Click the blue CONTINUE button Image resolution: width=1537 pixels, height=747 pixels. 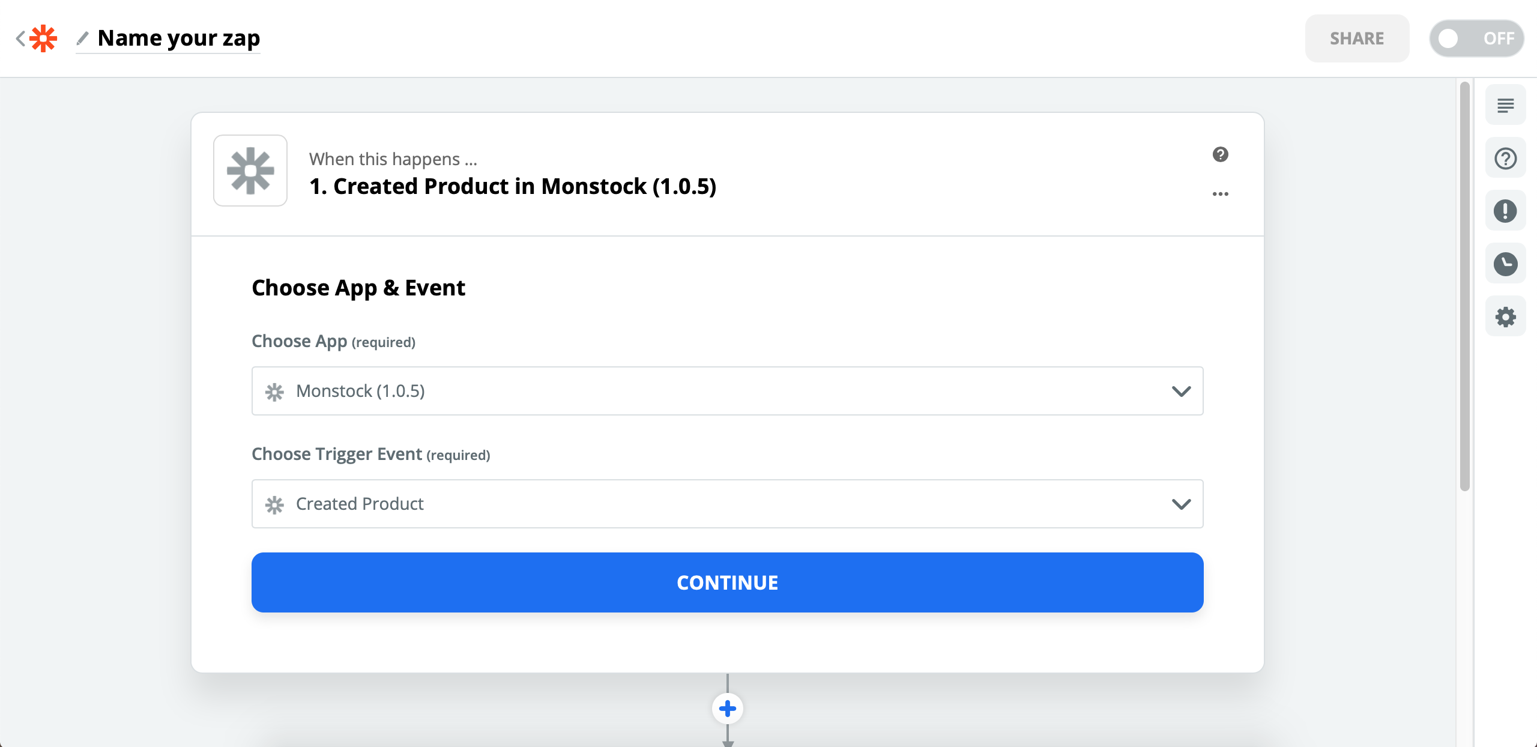tap(727, 582)
